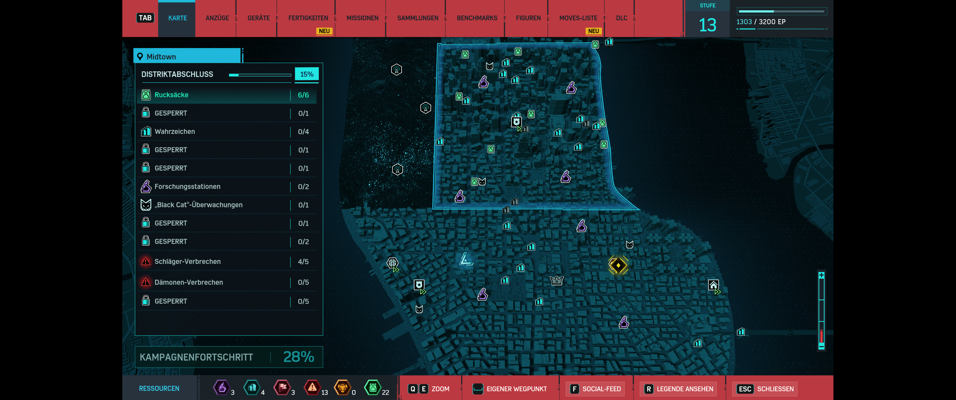
Task: Switch to the KARTE tab
Action: 177,18
